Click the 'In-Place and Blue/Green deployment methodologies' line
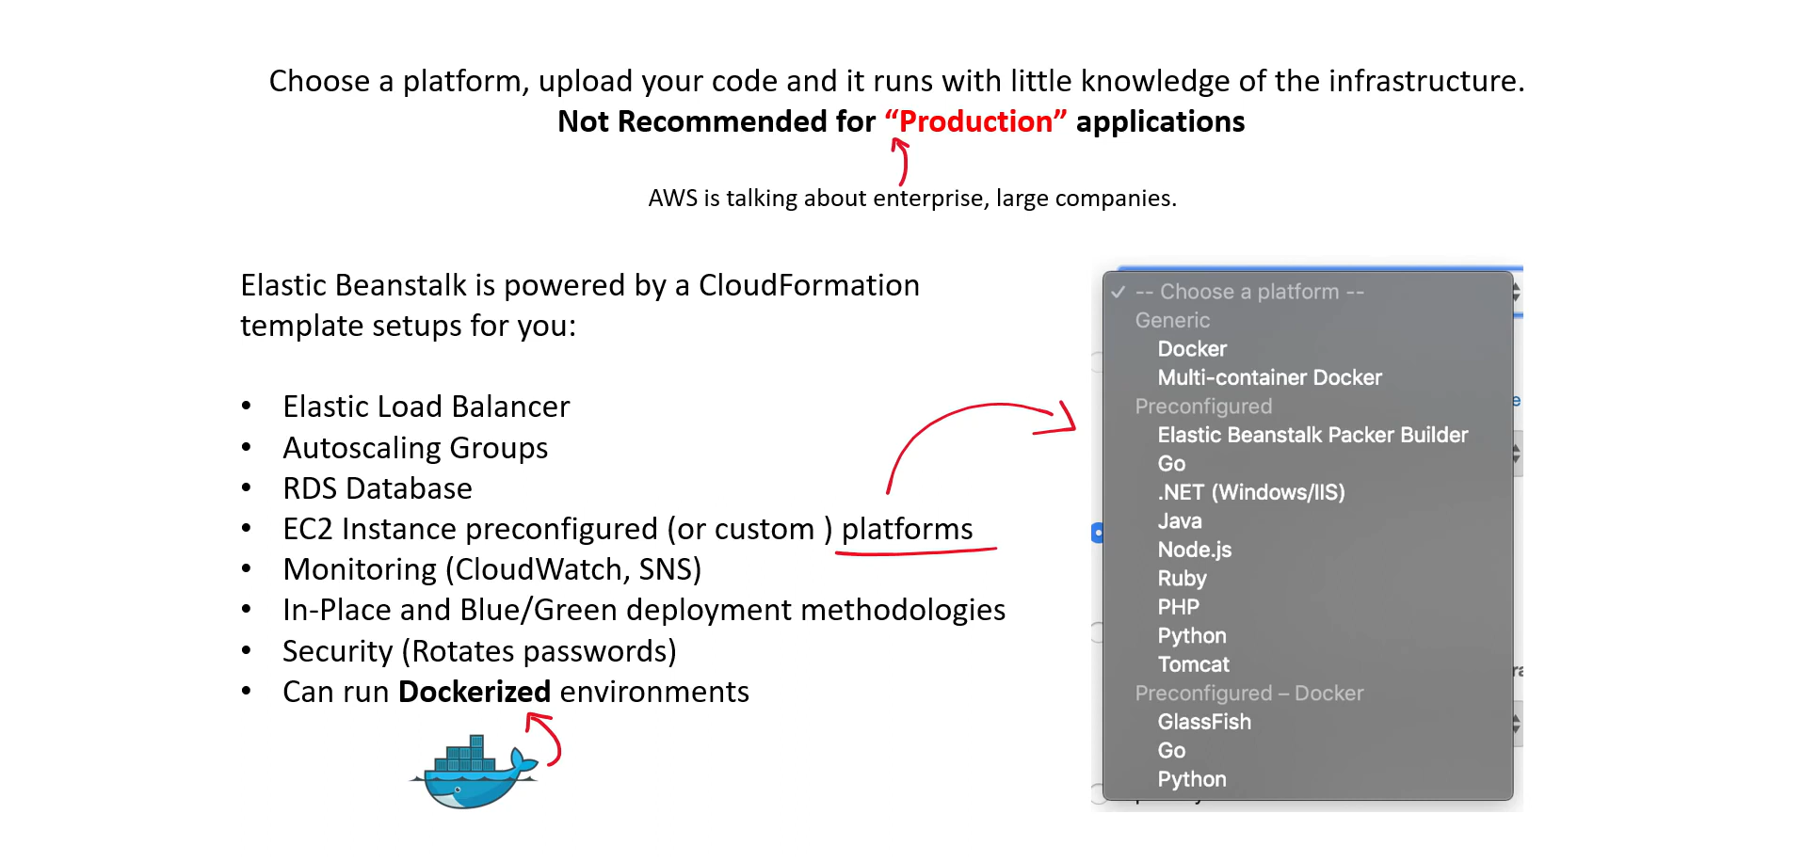Image resolution: width=1803 pixels, height=862 pixels. [644, 611]
